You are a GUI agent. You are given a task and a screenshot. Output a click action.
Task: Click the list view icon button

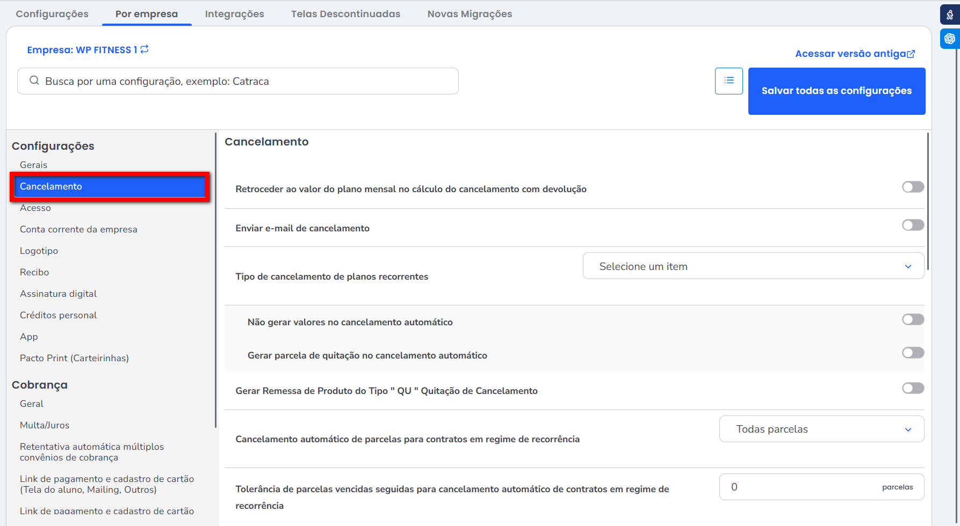(x=728, y=81)
